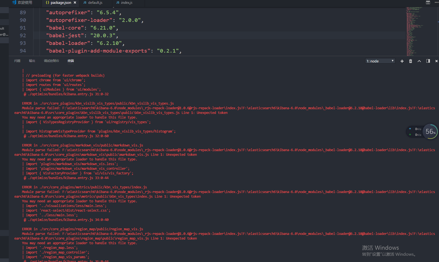The height and width of the screenshot is (262, 439).
Task: Click the "babel-core" key on line 91
Action: pyautogui.click(x=65, y=28)
